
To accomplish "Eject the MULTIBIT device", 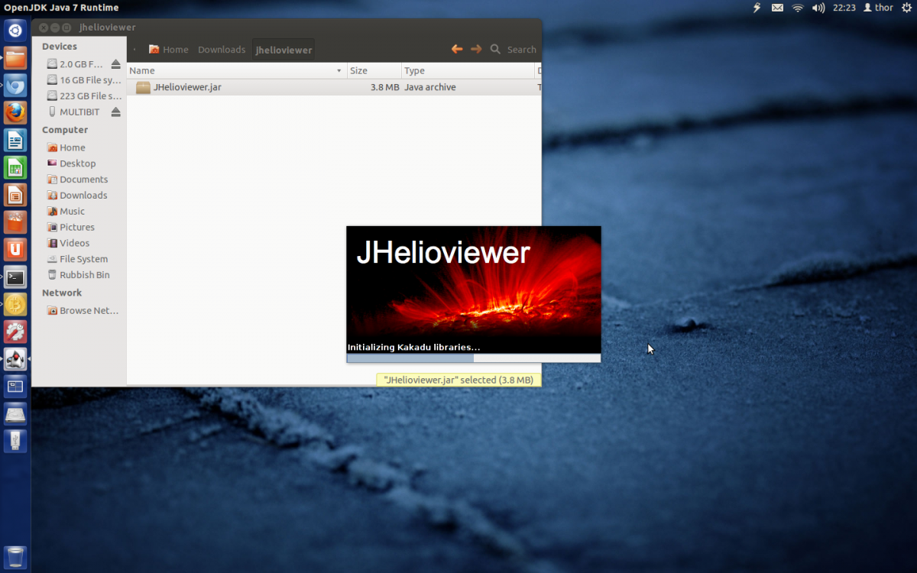I will 115,112.
